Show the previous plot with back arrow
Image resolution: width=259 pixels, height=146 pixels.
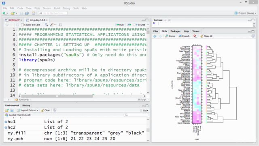155,36
